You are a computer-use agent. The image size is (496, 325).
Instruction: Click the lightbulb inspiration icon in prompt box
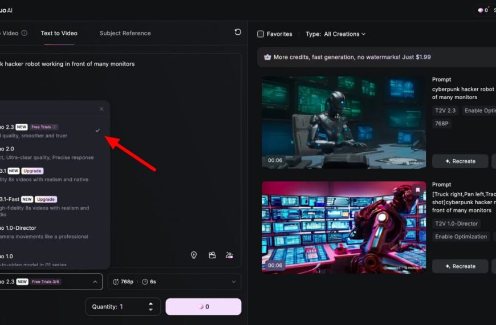tap(194, 255)
